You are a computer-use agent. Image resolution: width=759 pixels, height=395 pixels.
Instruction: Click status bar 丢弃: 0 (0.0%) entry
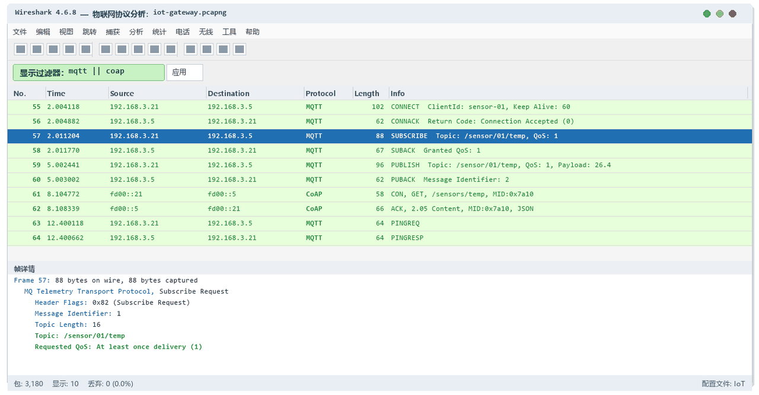pyautogui.click(x=110, y=384)
